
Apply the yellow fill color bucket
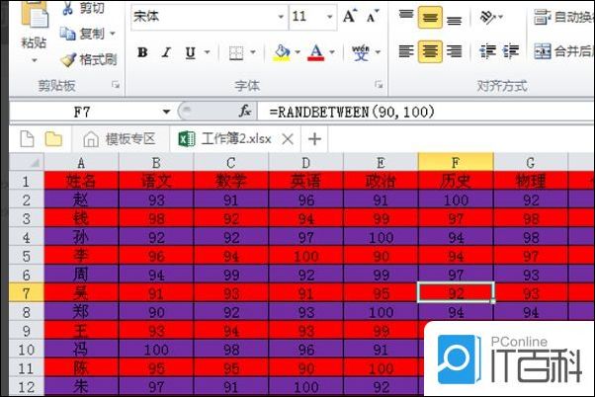click(282, 52)
